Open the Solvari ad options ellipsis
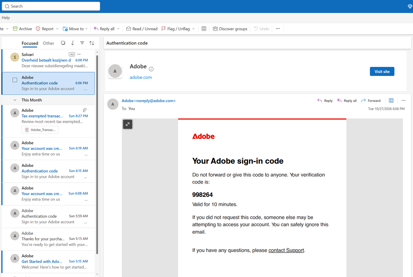The height and width of the screenshot is (277, 413). click(79, 54)
